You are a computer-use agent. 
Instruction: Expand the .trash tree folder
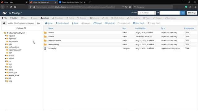click(x=6, y=55)
